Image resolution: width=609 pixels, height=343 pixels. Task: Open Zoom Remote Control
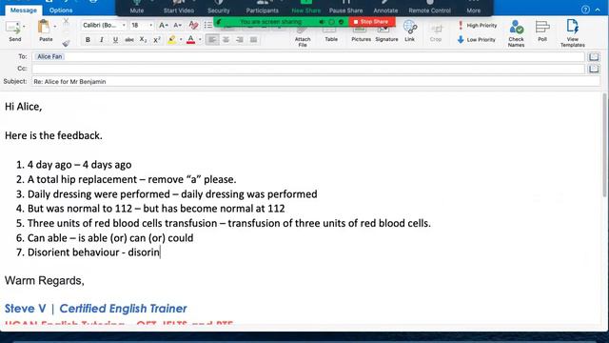click(429, 8)
